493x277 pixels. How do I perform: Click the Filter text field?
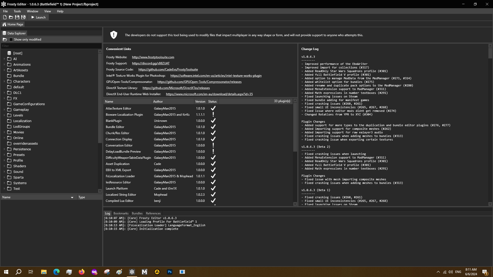(51, 46)
